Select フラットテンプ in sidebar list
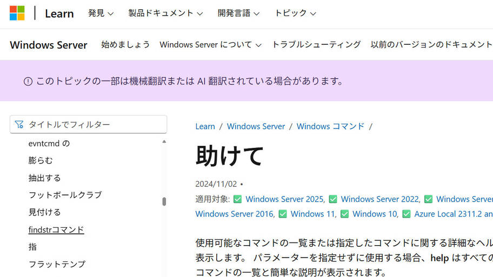This screenshot has width=493, height=277. [57, 264]
